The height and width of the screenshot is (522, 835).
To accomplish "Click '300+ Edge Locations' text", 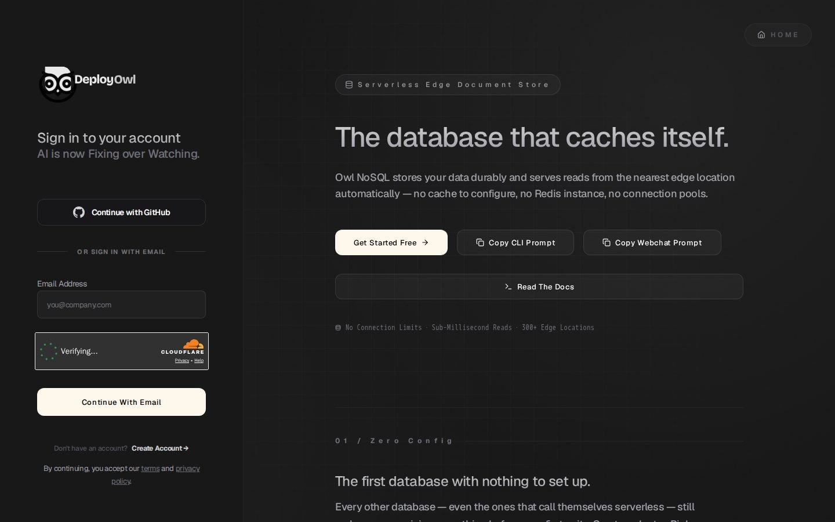I will pyautogui.click(x=558, y=328).
